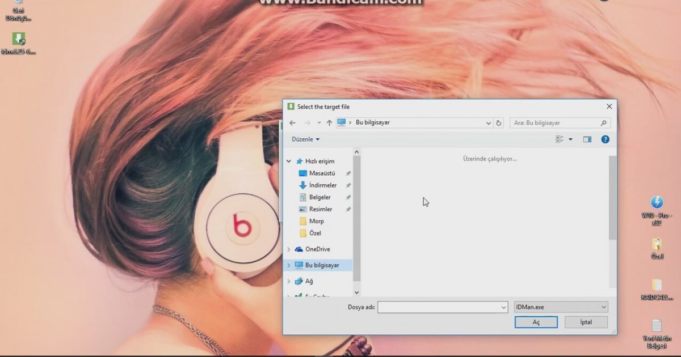Refresh the Bu bilgisayar location

[x=499, y=123]
